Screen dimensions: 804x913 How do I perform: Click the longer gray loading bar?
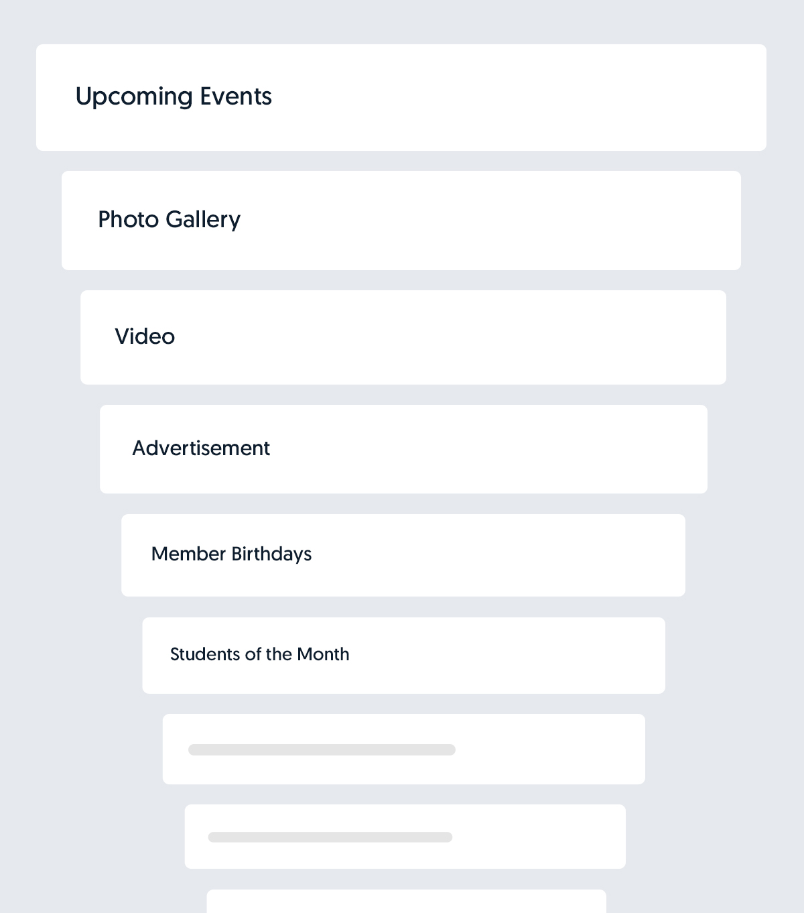(x=322, y=749)
